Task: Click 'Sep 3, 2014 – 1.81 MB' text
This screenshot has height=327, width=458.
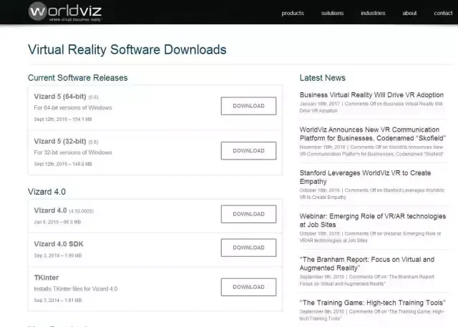Action: [x=58, y=300]
